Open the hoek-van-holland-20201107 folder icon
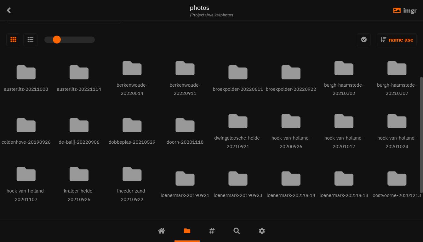 point(26,174)
